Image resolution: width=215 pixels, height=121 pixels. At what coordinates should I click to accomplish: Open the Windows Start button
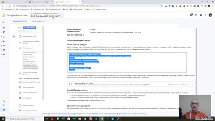[3, 119]
